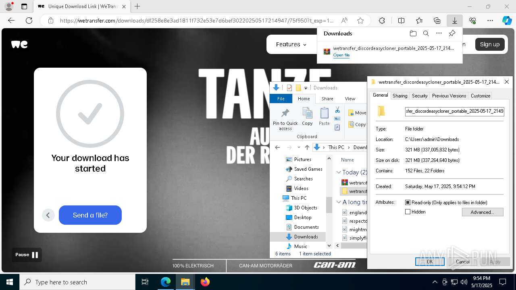516x290 pixels.
Task: Expand Features dropdown on WeTransfer
Action: tap(291, 44)
